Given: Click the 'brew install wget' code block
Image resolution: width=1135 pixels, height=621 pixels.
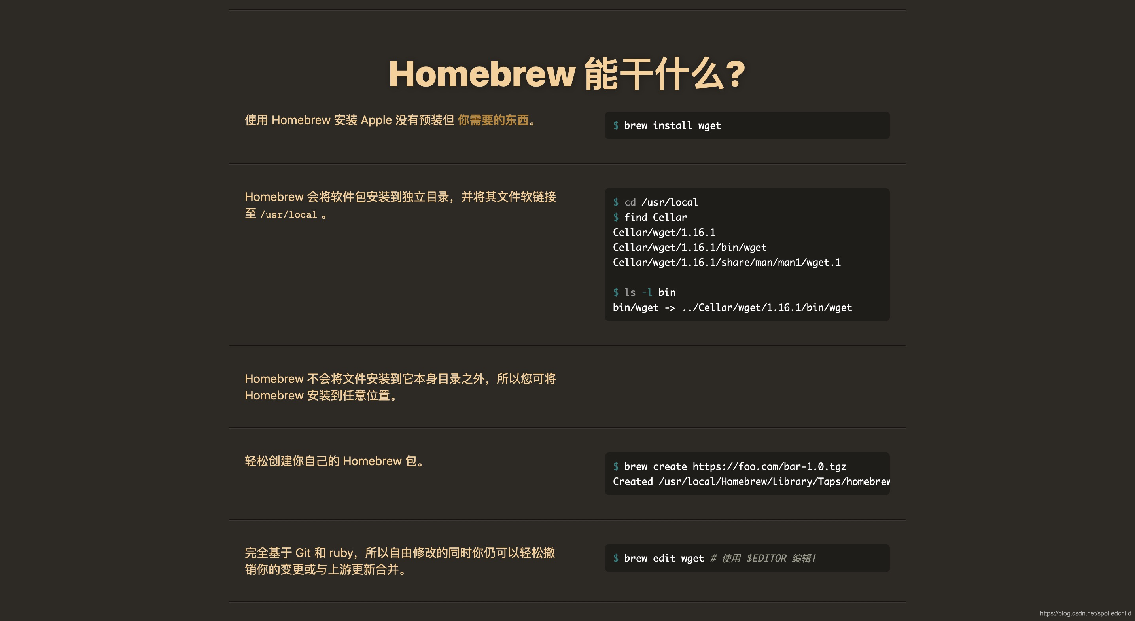Looking at the screenshot, I should point(672,126).
